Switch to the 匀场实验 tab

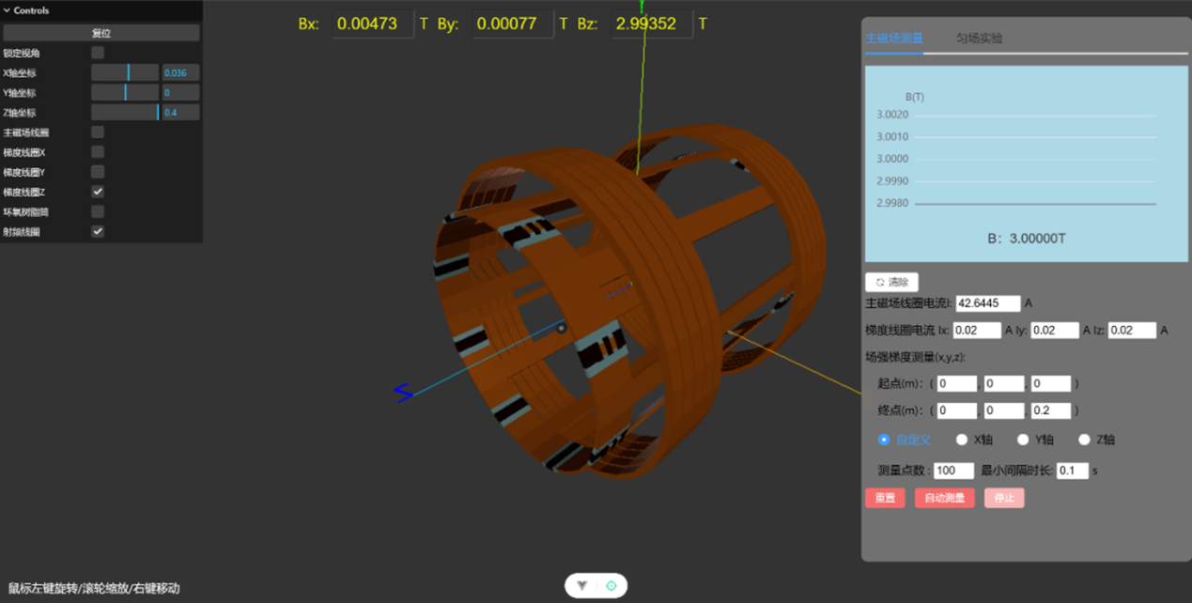click(979, 39)
